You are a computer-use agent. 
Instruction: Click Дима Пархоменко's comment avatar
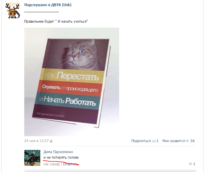tap(32, 158)
